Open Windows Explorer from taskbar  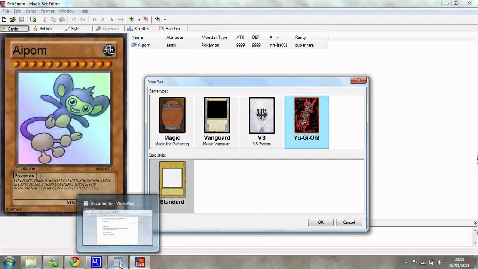[x=31, y=262]
